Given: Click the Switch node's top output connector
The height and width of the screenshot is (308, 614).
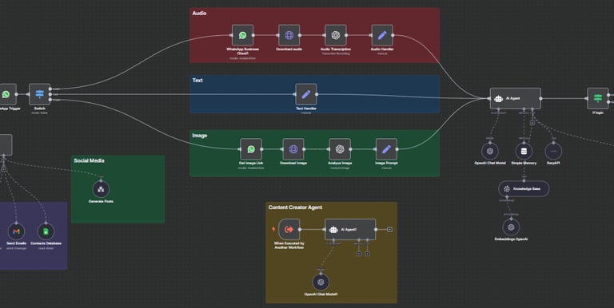Looking at the screenshot, I should 50,89.
